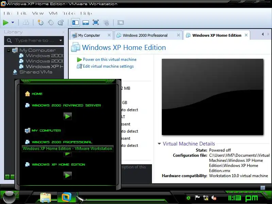Select the second Windows 2000 library entry
Viewport: 272px width, 204px height.
click(x=45, y=61)
